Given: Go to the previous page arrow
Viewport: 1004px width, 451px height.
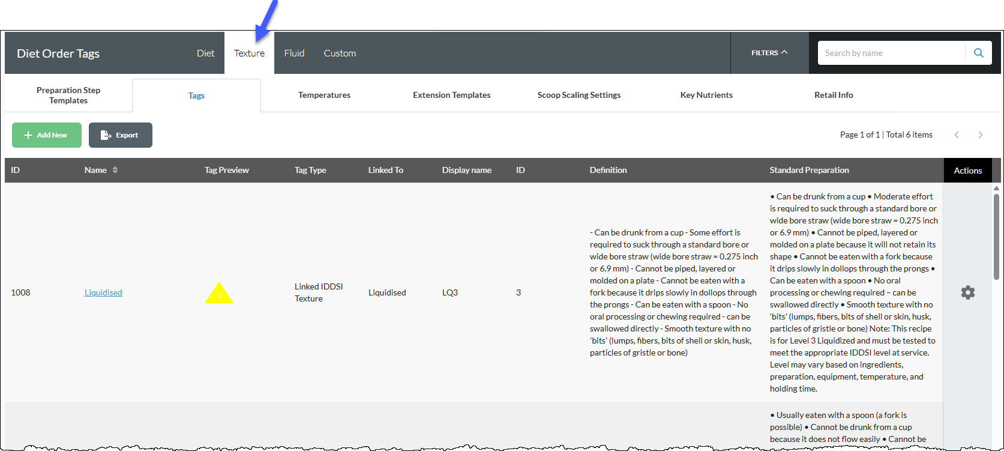Looking at the screenshot, I should pos(957,135).
